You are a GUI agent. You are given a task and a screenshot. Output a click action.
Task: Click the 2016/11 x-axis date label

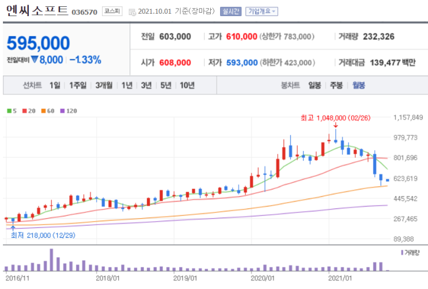(17, 279)
